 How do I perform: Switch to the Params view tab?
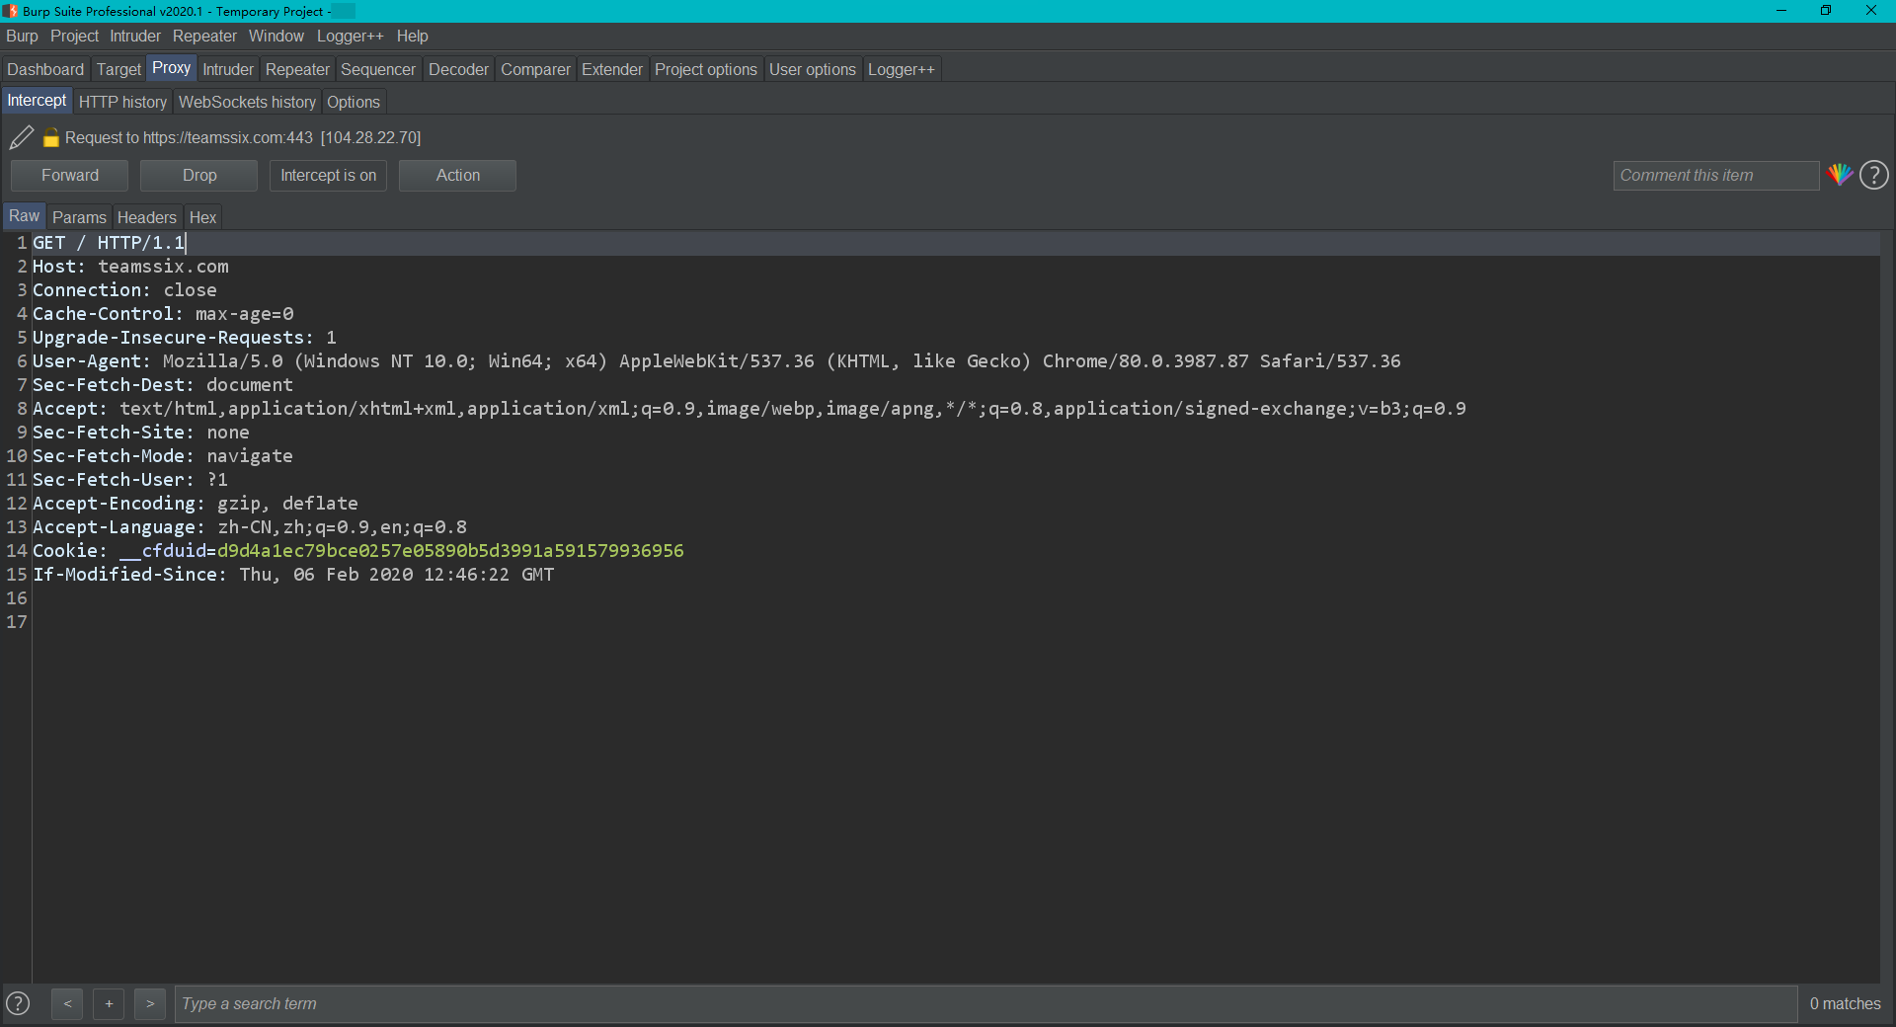[x=79, y=217]
